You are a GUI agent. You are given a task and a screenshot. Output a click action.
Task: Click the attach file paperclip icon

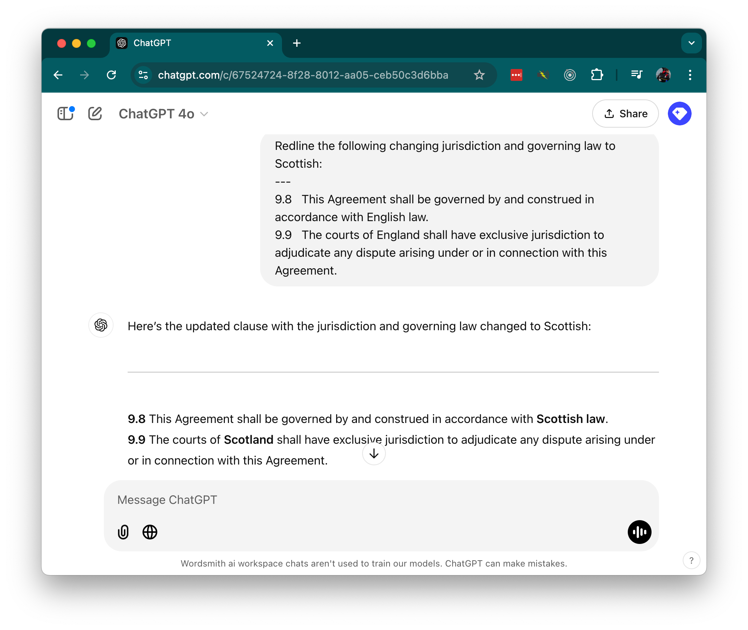point(123,532)
